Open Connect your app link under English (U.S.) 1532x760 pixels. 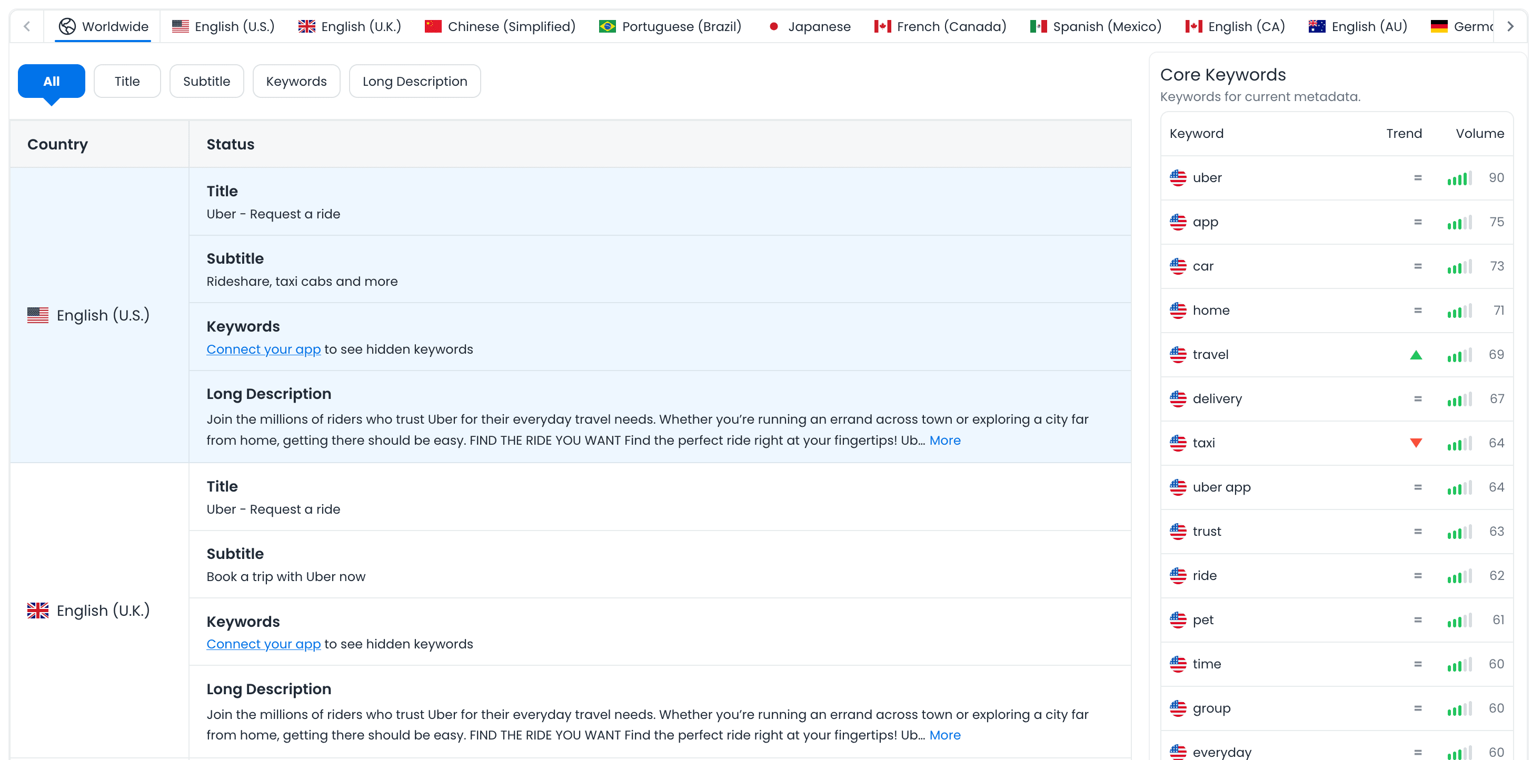pyautogui.click(x=263, y=349)
